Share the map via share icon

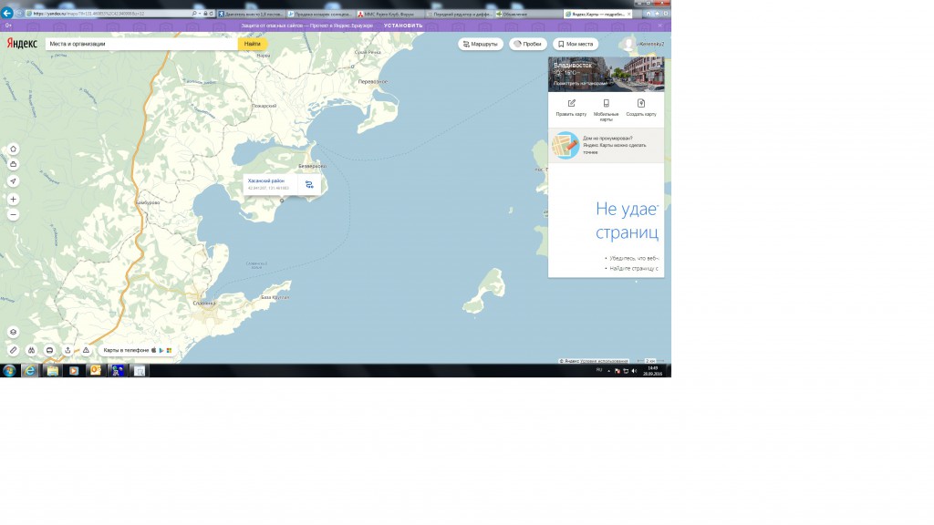coord(67,350)
